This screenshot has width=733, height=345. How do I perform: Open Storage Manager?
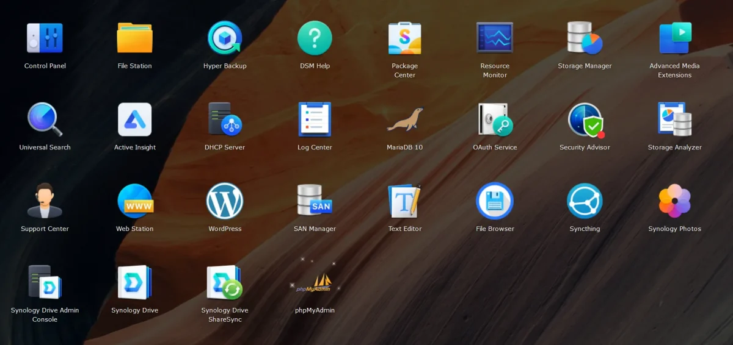(585, 38)
